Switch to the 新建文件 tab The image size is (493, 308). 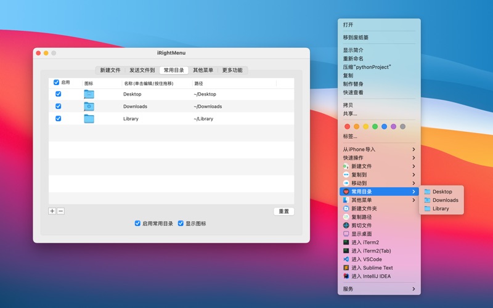[x=110, y=70]
